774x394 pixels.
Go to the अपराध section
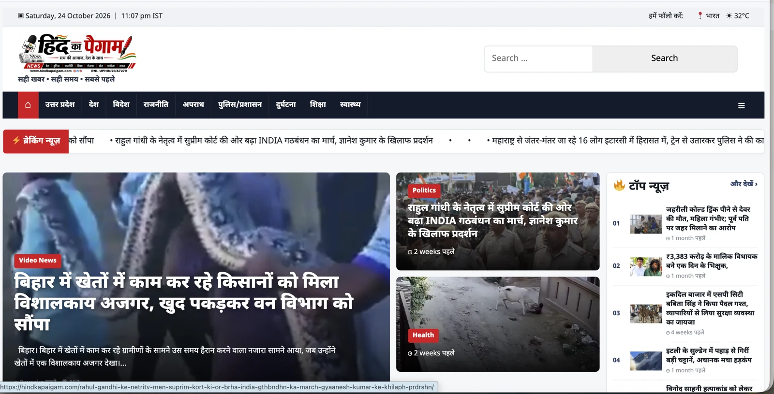pyautogui.click(x=193, y=105)
